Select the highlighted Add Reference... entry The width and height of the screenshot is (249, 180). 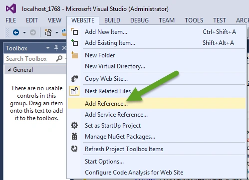point(157,103)
